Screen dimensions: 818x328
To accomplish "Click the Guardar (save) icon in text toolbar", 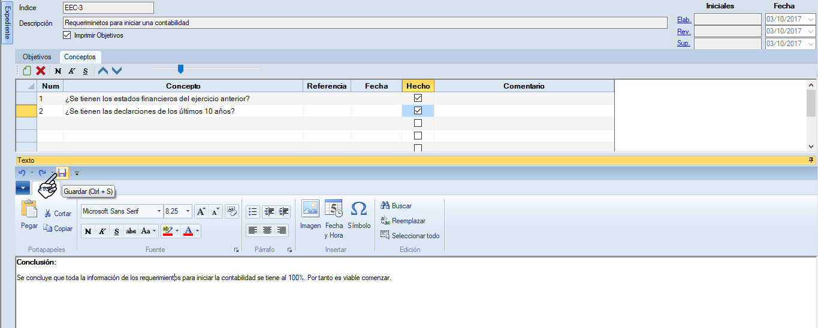I will coord(62,173).
